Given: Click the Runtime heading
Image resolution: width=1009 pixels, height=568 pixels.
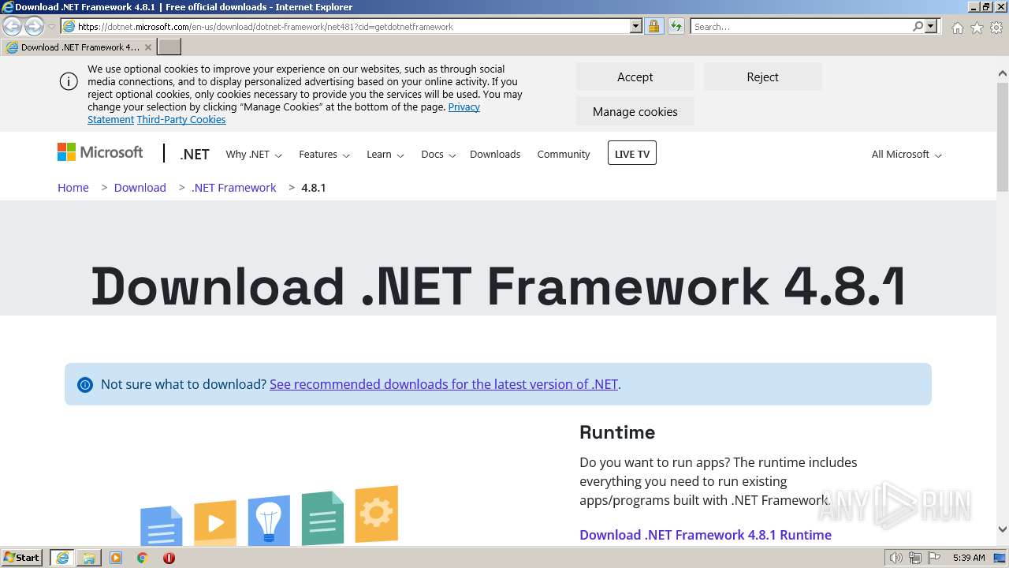Looking at the screenshot, I should tap(617, 432).
